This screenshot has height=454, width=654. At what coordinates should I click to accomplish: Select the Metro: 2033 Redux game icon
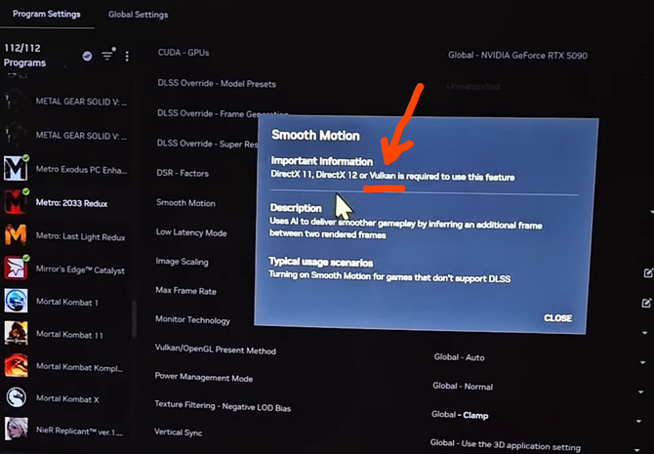16,201
